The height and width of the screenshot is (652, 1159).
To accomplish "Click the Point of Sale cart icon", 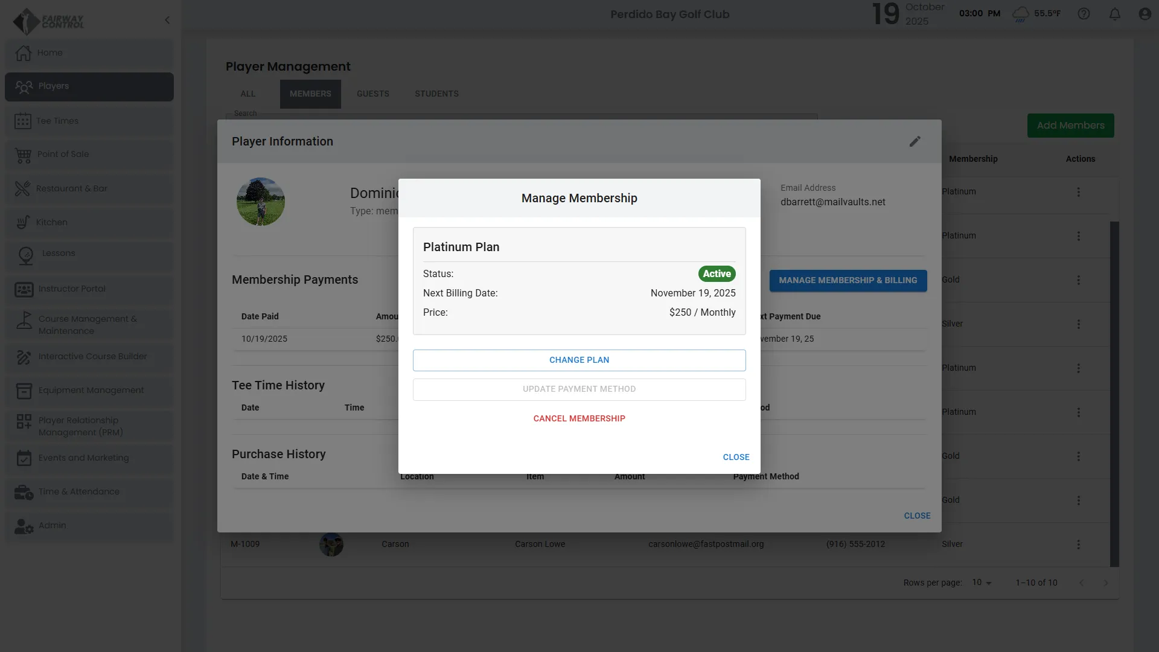I will [23, 155].
